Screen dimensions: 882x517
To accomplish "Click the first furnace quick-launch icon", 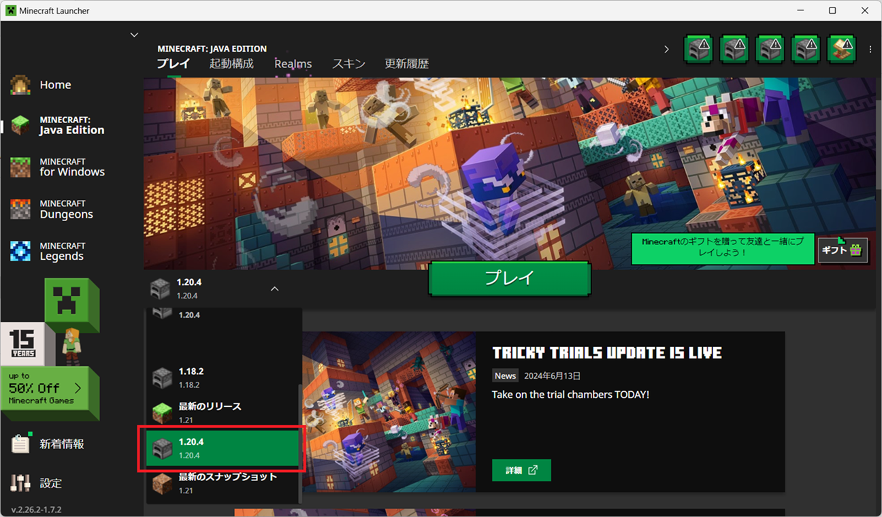I will 698,50.
